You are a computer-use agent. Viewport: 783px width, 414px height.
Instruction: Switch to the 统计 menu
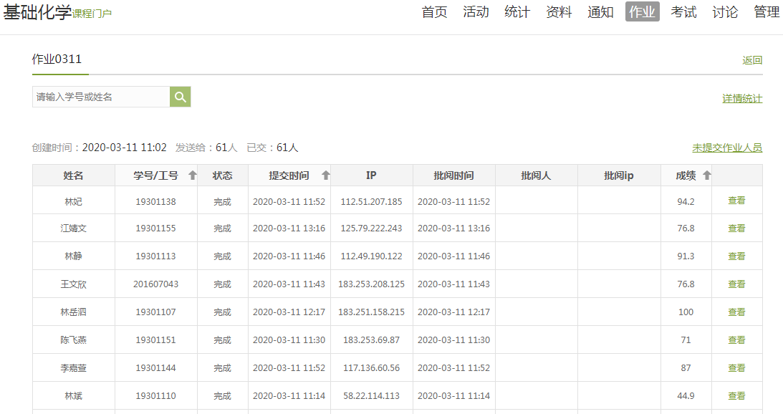point(517,12)
